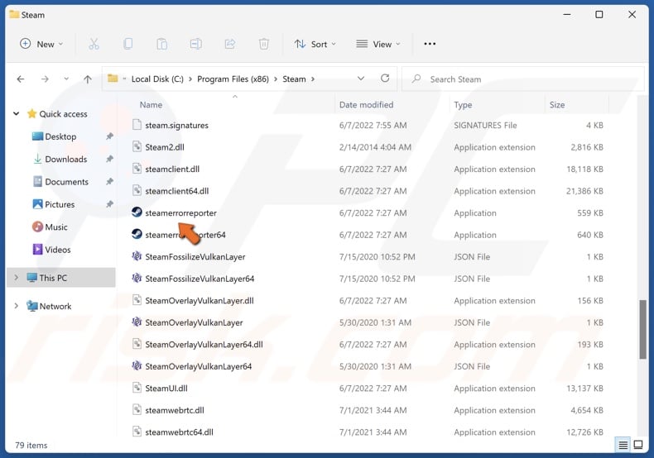Click the Copy icon in toolbar
This screenshot has height=458, width=654.
127,44
